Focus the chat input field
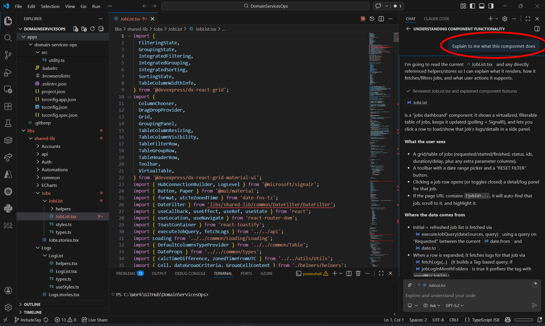This screenshot has height=326, width=545. (x=471, y=295)
